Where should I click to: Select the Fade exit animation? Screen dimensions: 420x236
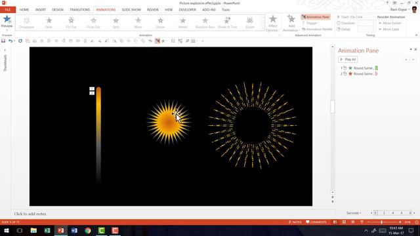click(49, 22)
